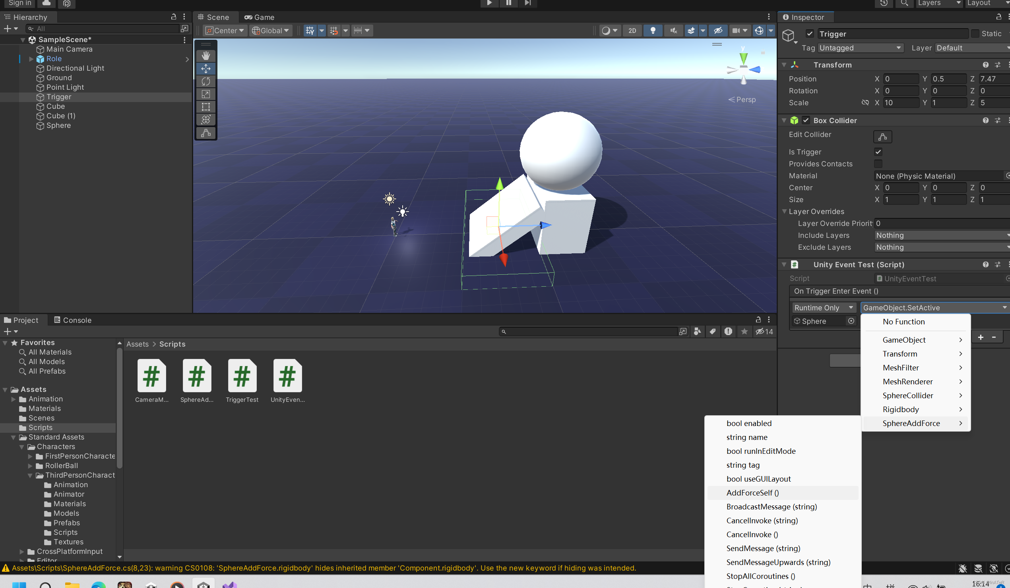Add a new event listener with the plus button
Screen dimensions: 1010x588
[981, 337]
